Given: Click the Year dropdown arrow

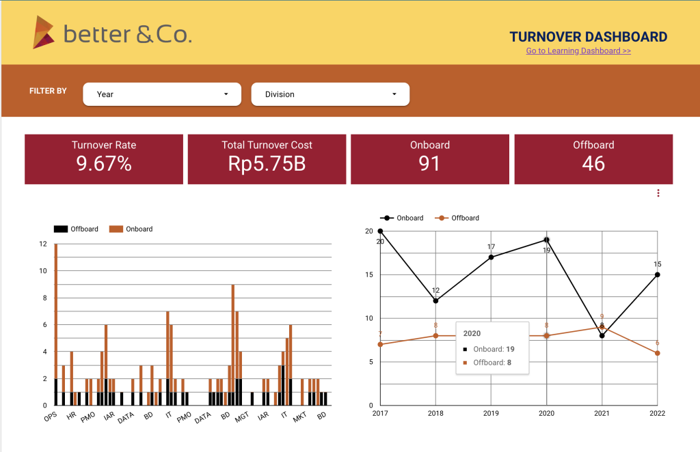Looking at the screenshot, I should click(x=226, y=94).
